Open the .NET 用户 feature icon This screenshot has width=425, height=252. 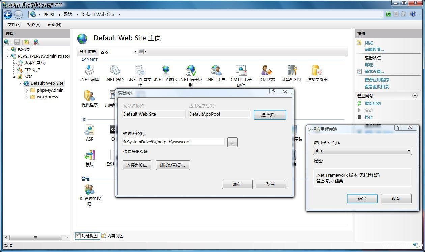click(216, 71)
